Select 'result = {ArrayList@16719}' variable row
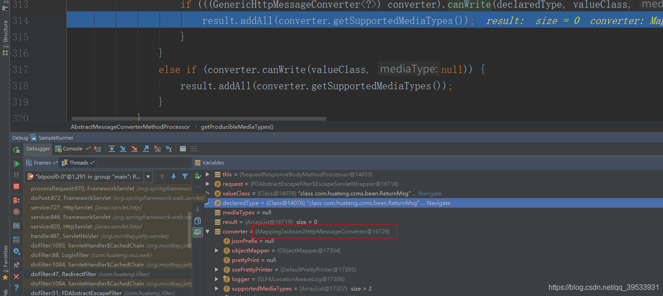Viewport: 663px width, 296px height. (x=434, y=222)
